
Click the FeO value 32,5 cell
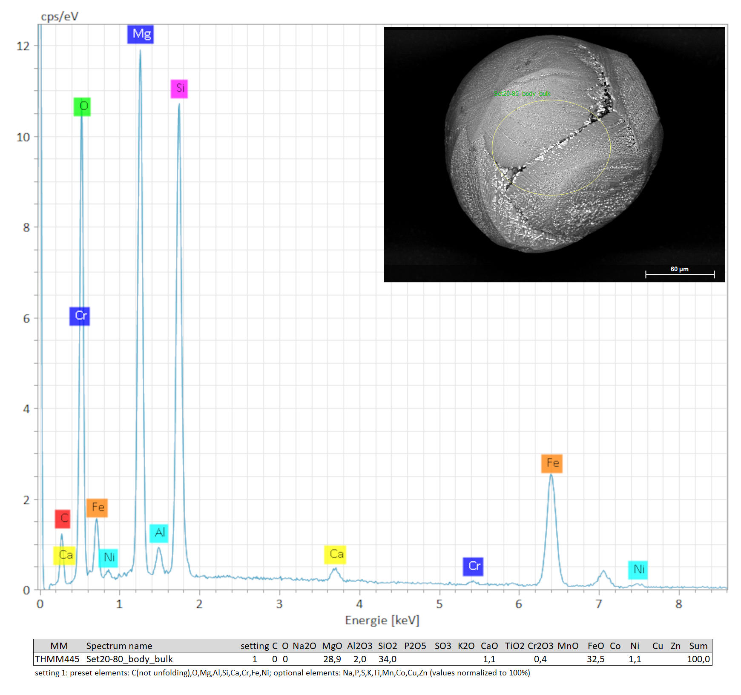click(x=595, y=659)
